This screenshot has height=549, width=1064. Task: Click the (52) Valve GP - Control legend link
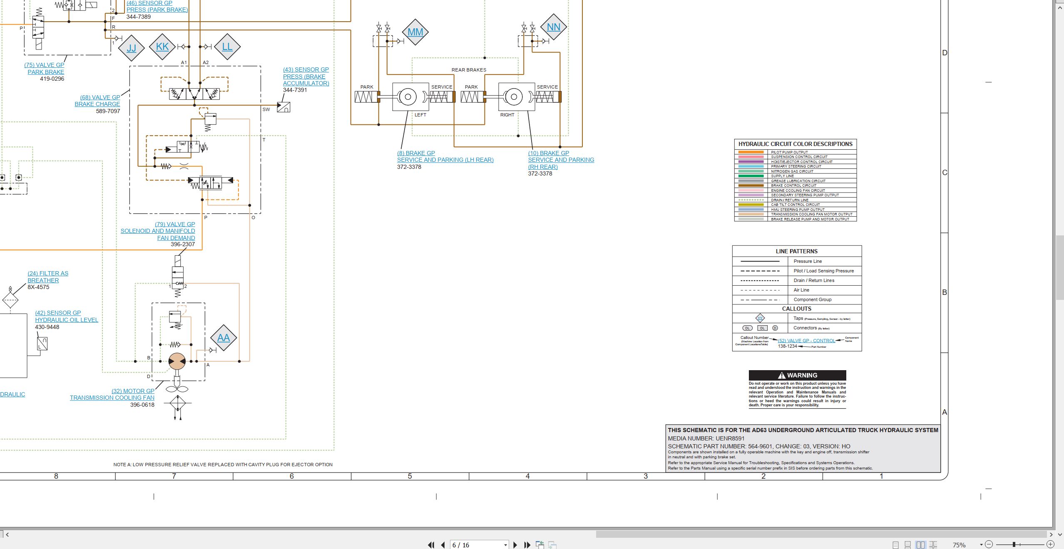coord(806,341)
